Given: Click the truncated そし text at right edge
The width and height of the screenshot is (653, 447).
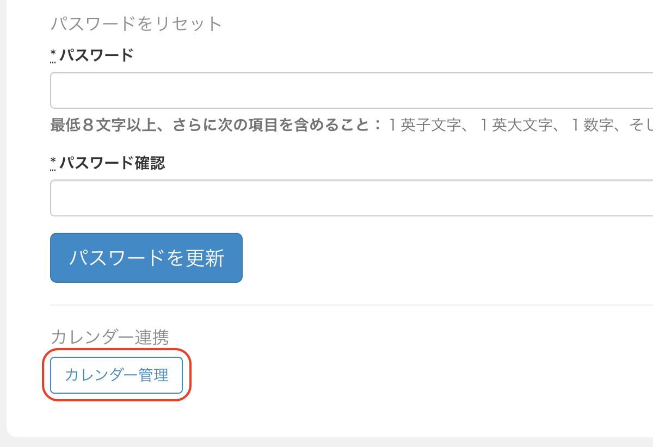Looking at the screenshot, I should (640, 126).
